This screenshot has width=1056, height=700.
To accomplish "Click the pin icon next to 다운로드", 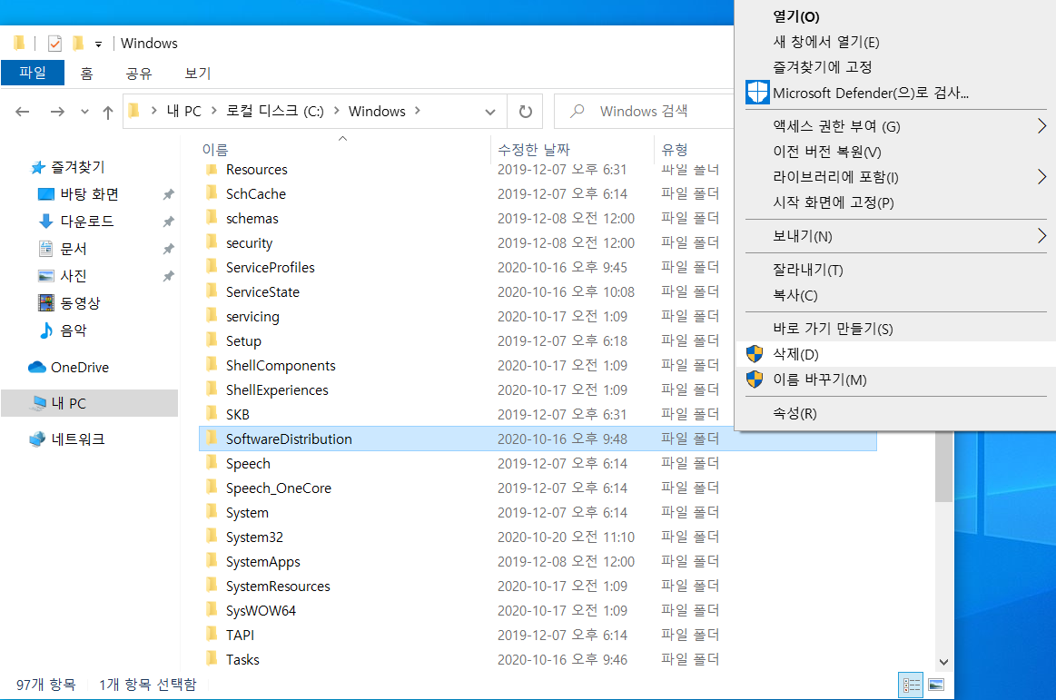I will pos(168,221).
